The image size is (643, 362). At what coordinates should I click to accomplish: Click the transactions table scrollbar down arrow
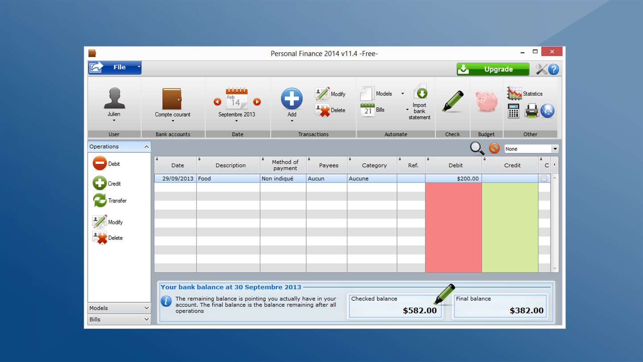(x=555, y=269)
